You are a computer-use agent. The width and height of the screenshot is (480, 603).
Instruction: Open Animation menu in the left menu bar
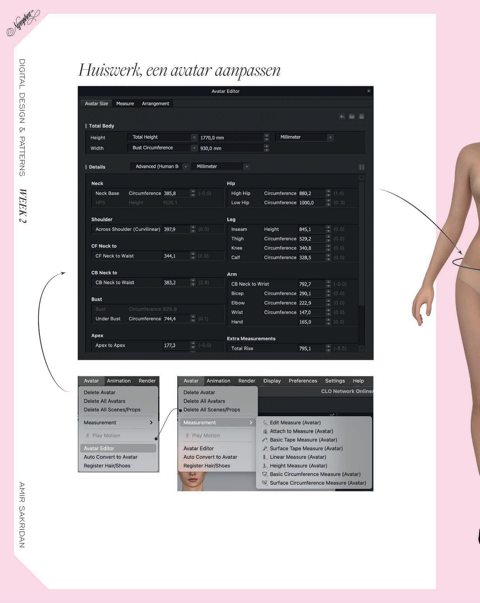[x=119, y=381]
